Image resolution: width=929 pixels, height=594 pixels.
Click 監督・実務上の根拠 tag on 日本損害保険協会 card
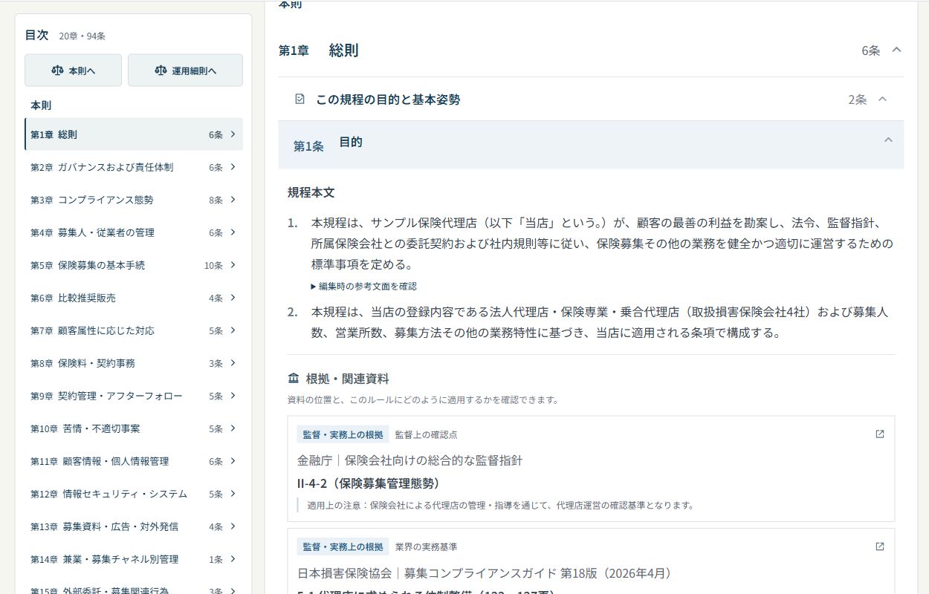click(x=343, y=546)
